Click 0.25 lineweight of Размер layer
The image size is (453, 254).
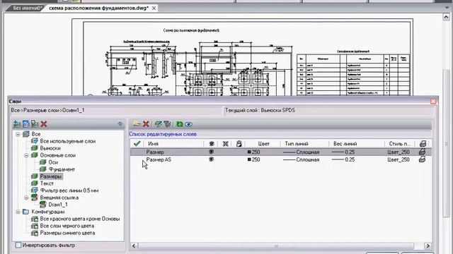[343, 152]
